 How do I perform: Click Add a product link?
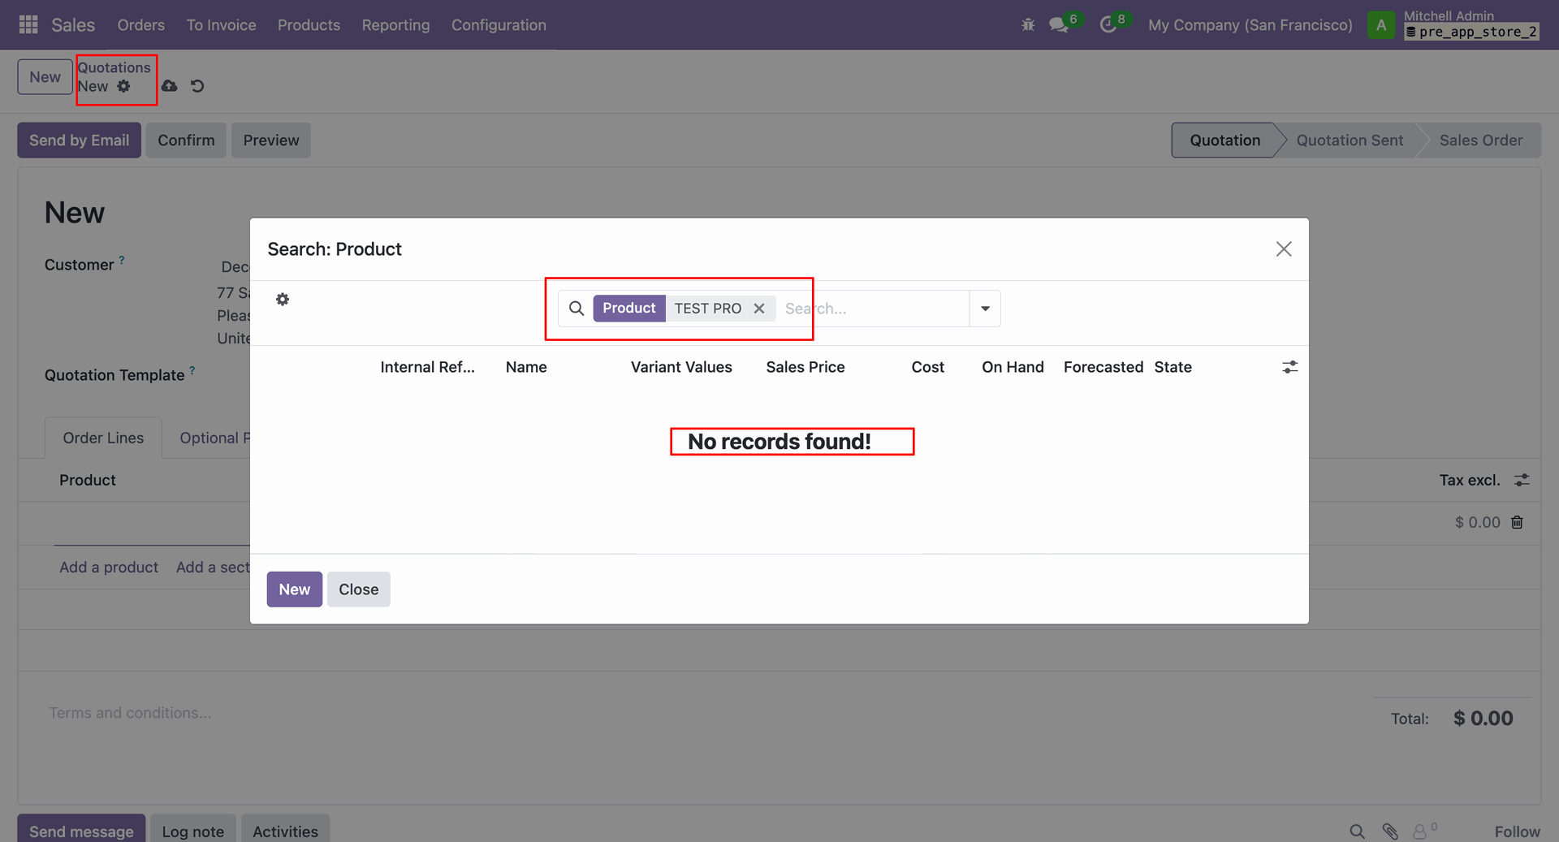(x=109, y=568)
